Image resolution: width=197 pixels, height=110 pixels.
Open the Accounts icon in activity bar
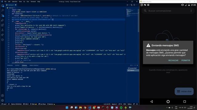pyautogui.click(x=2, y=96)
